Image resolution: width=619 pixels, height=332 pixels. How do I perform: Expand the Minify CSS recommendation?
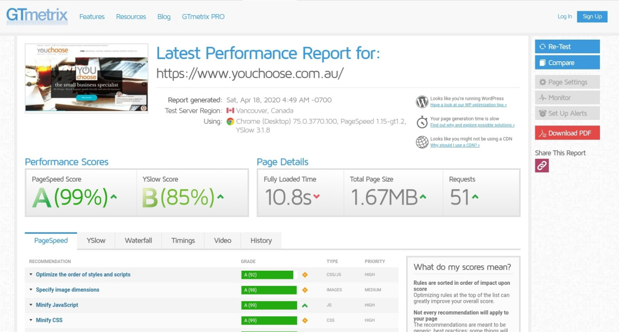[x=49, y=320]
